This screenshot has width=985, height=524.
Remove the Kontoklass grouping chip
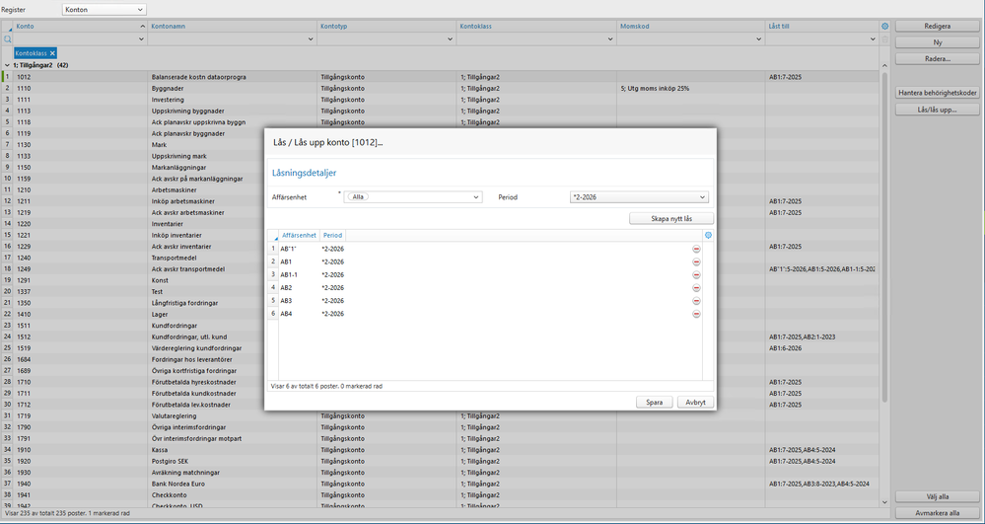point(53,53)
